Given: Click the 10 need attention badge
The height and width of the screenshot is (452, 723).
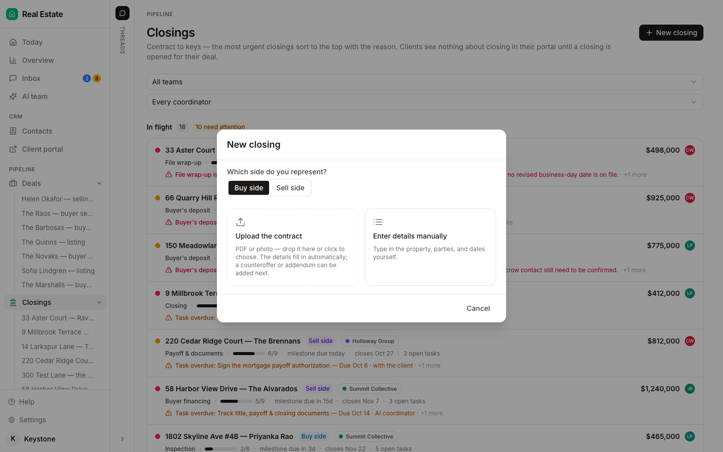Looking at the screenshot, I should click(x=220, y=127).
